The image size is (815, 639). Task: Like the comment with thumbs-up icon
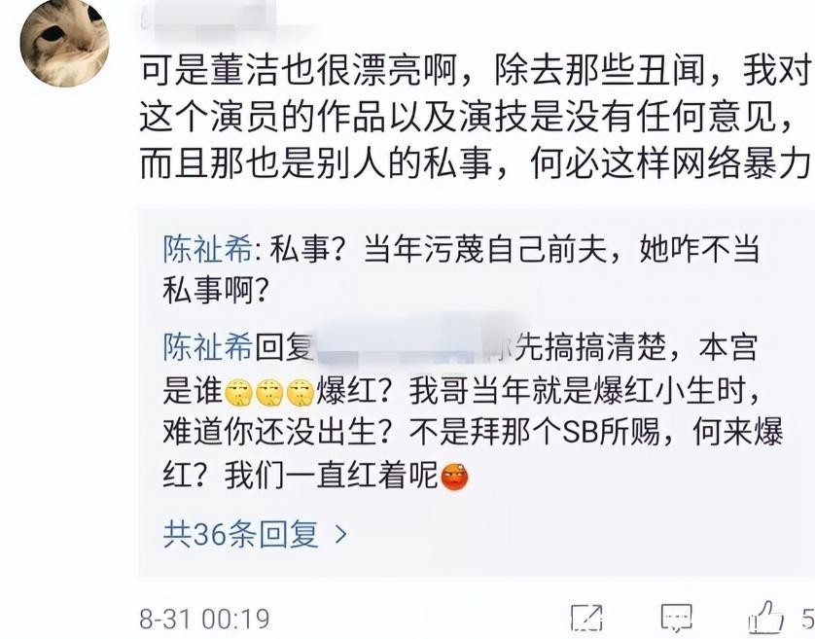766,617
